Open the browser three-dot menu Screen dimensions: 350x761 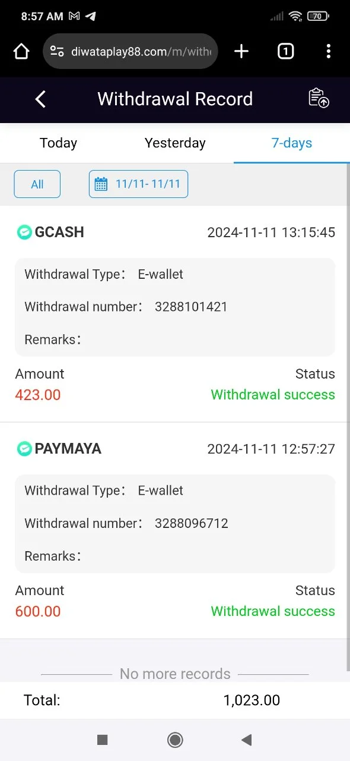coord(329,52)
